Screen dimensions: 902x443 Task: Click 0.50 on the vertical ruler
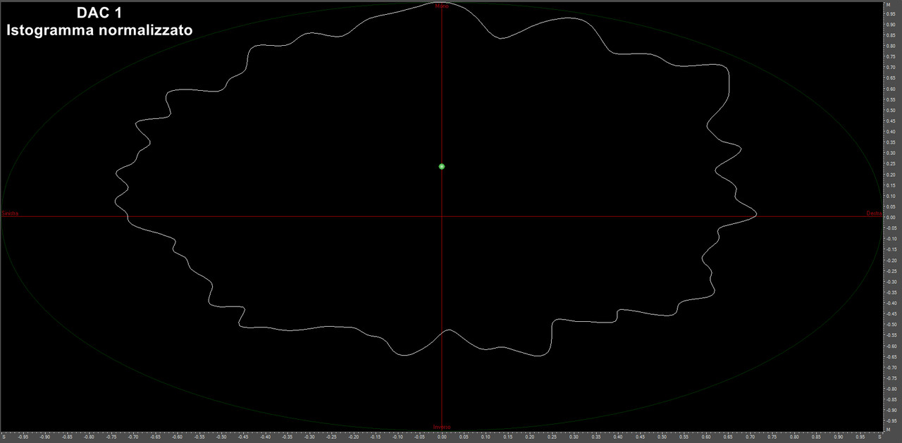(891, 110)
